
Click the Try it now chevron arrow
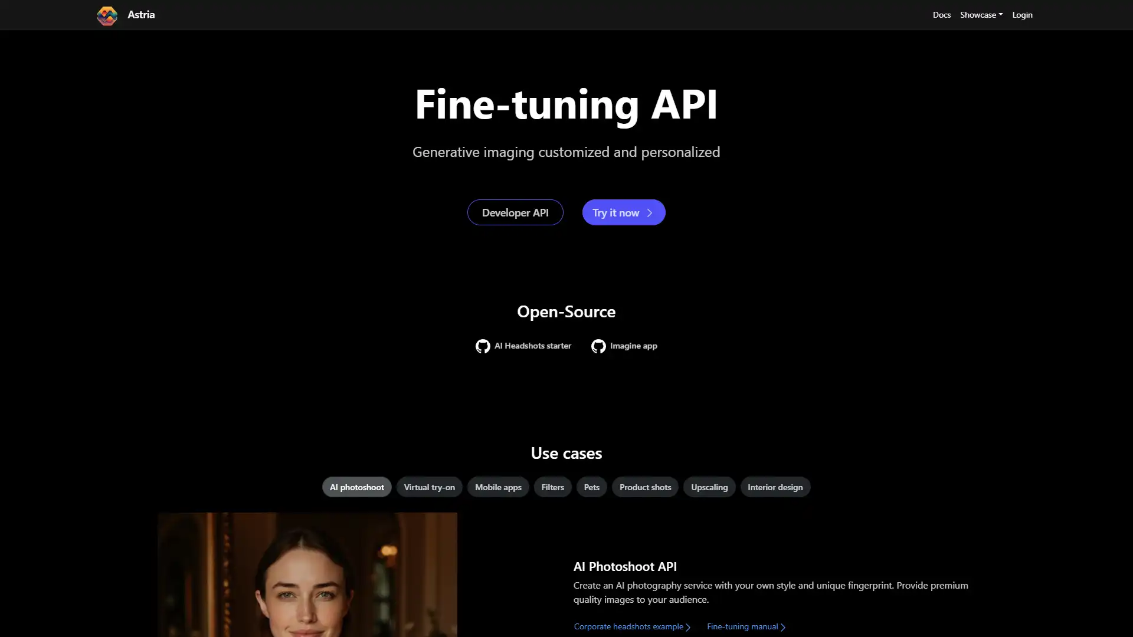pos(649,212)
